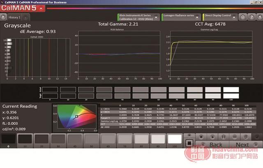
Task: Click the CCT Avg: 6478 text
Action: click(210, 24)
